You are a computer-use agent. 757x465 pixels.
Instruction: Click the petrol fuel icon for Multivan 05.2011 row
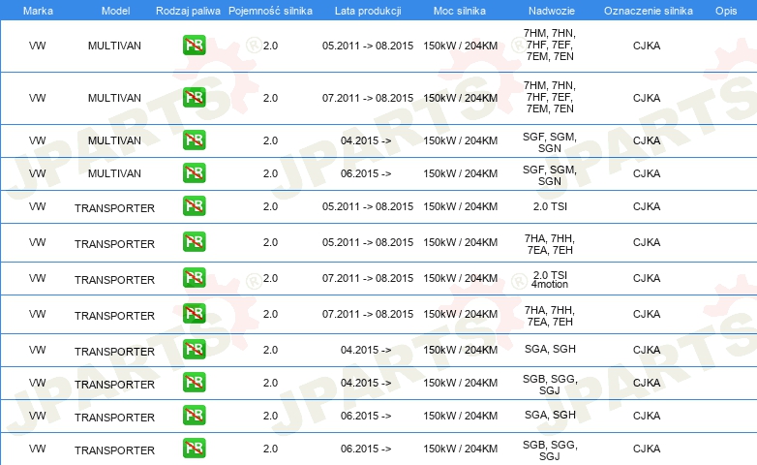tap(194, 46)
